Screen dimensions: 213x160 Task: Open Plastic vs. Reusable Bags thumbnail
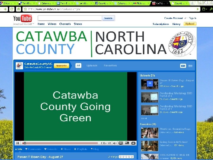150,133
